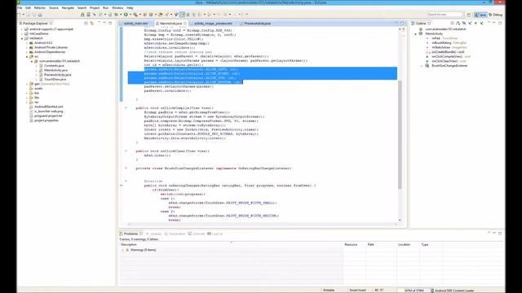This screenshot has height=293, width=522.
Task: Switch to the Problems tab
Action: (130, 234)
